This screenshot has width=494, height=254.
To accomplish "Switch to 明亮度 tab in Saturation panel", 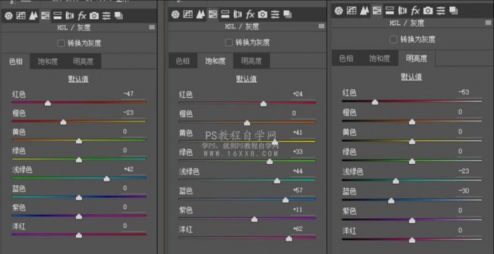I will pyautogui.click(x=252, y=61).
